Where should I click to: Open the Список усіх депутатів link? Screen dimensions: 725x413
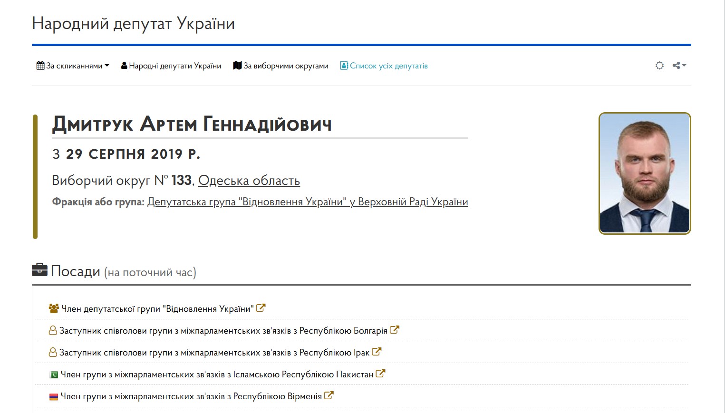pos(384,66)
